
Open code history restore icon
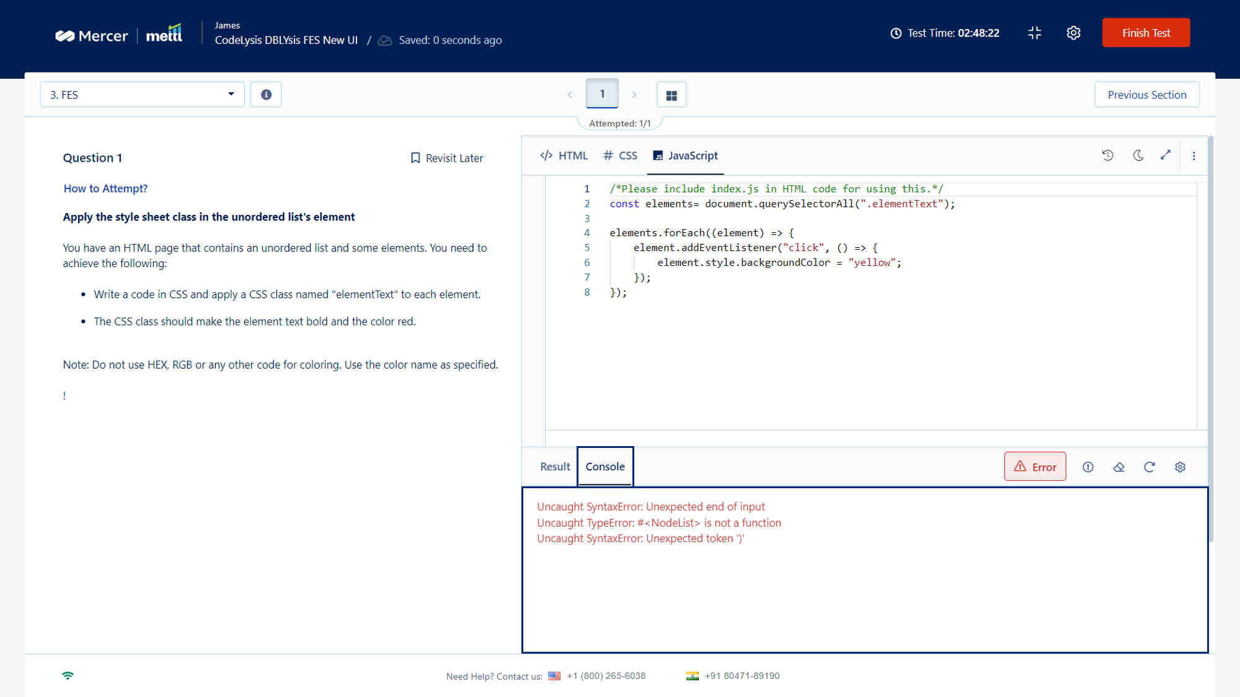[x=1107, y=156]
